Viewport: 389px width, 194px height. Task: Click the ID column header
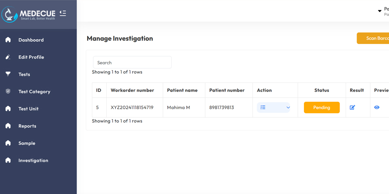pyautogui.click(x=98, y=90)
